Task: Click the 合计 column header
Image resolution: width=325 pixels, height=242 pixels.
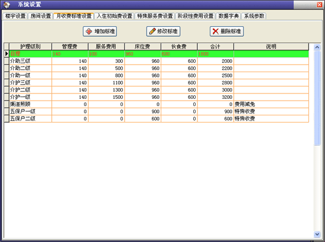Action: (215, 47)
